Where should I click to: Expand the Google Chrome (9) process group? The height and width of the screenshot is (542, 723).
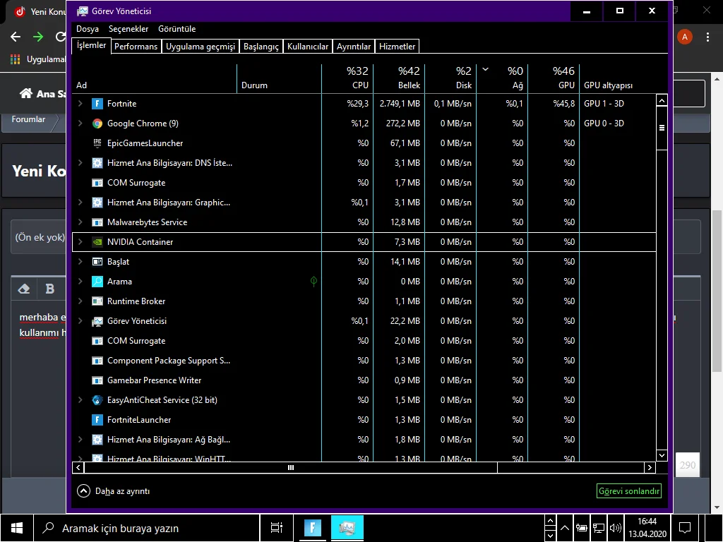[80, 124]
